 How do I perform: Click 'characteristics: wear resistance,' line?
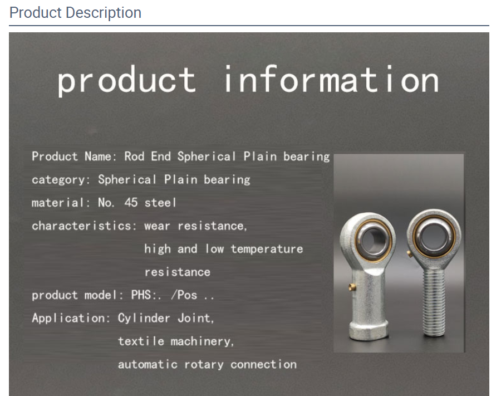click(139, 226)
